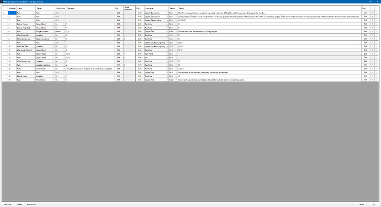The height and width of the screenshot is (207, 381).
Task: Move rule 14 up with its arrow
Action: 372,61
